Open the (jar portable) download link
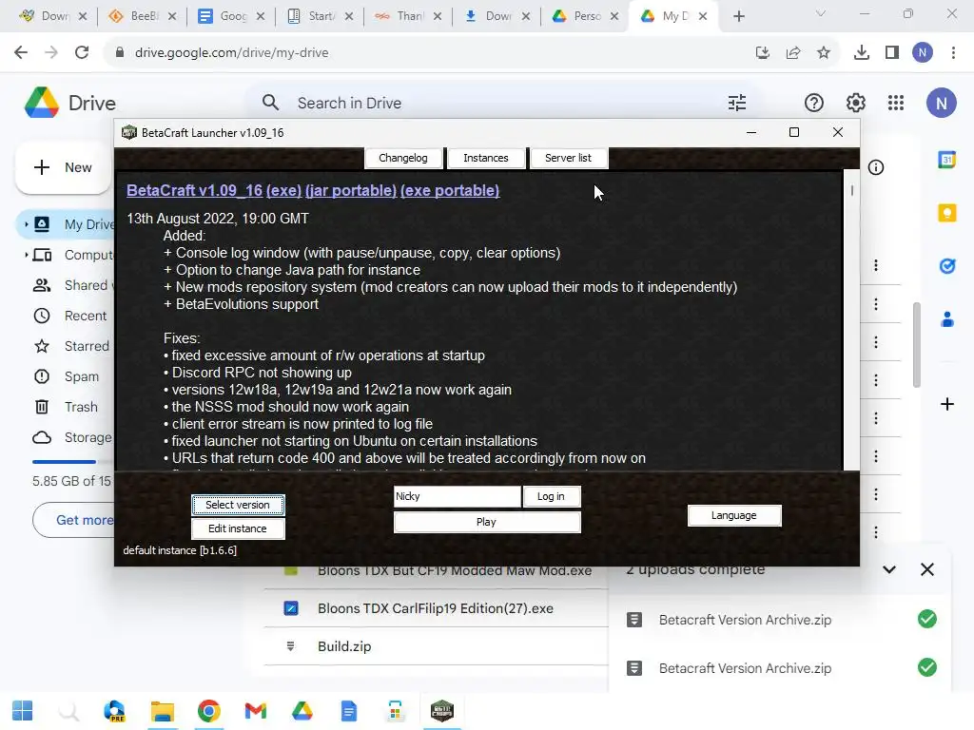 351,190
